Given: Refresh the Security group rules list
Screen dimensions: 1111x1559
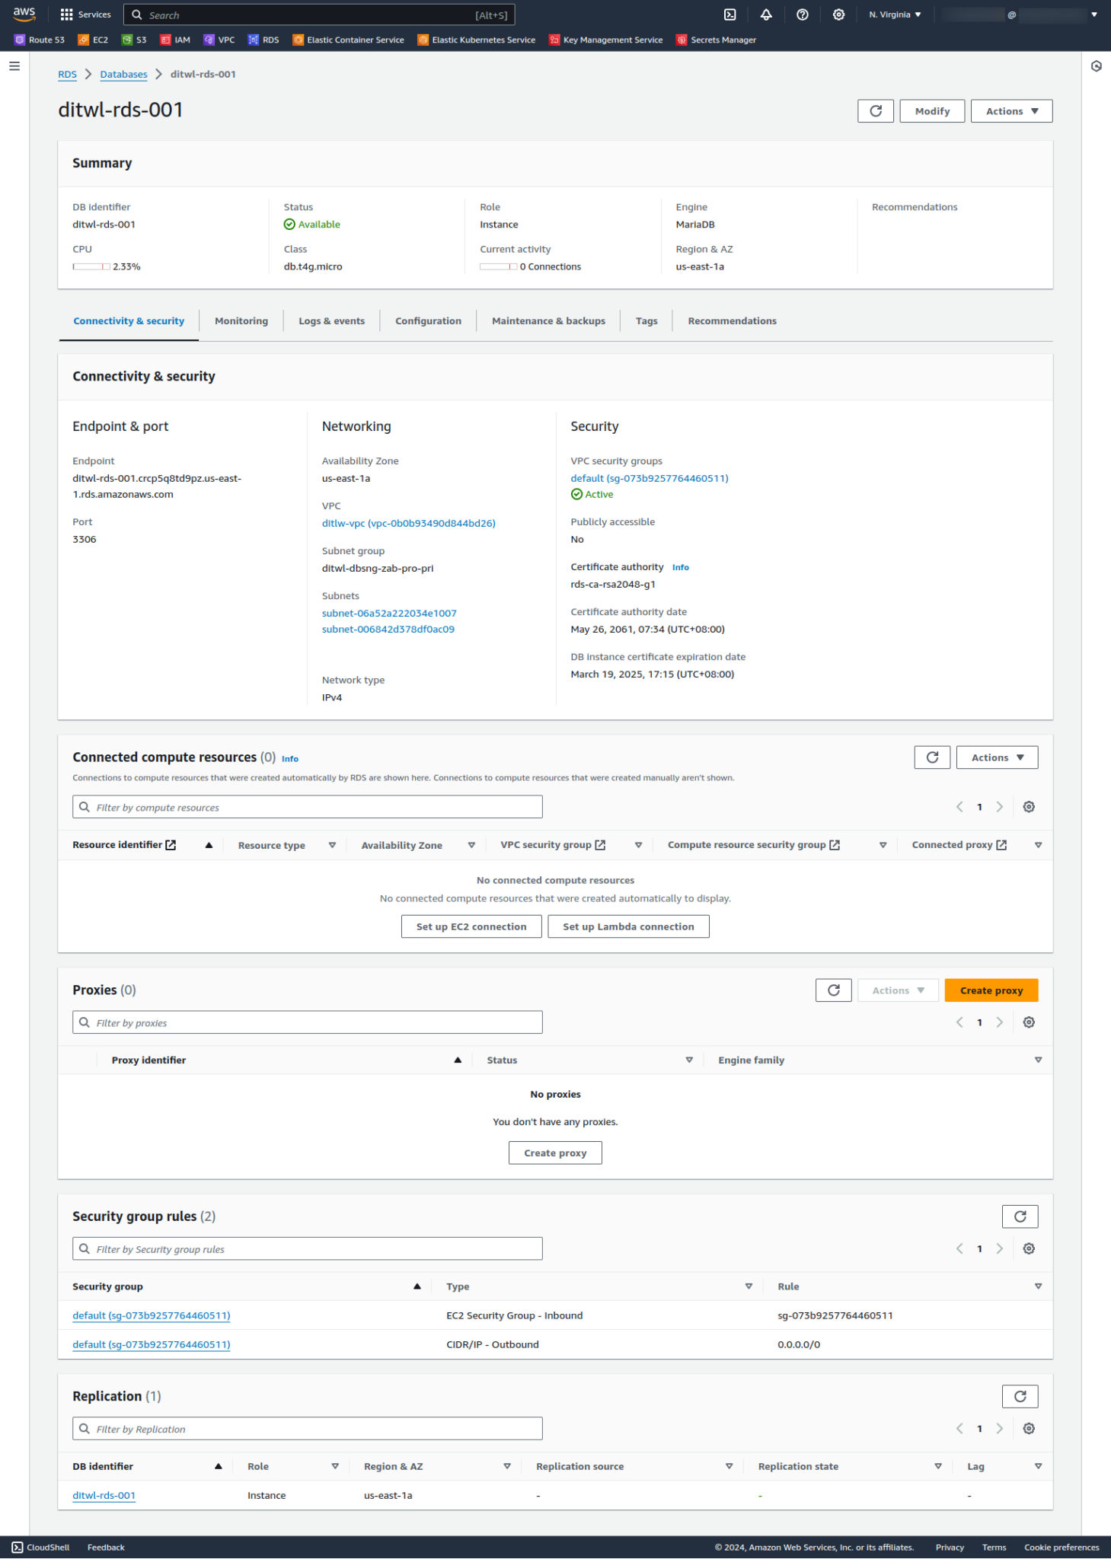Looking at the screenshot, I should click(1020, 1216).
